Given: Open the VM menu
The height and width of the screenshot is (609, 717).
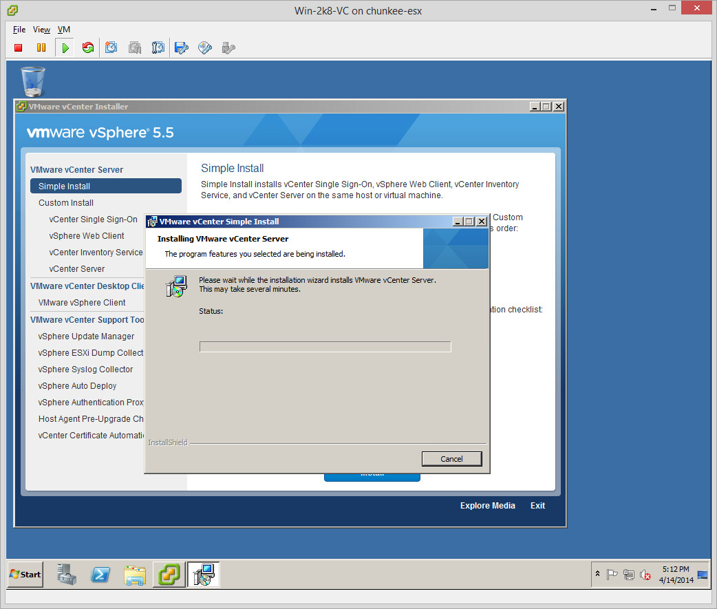Looking at the screenshot, I should click(64, 30).
